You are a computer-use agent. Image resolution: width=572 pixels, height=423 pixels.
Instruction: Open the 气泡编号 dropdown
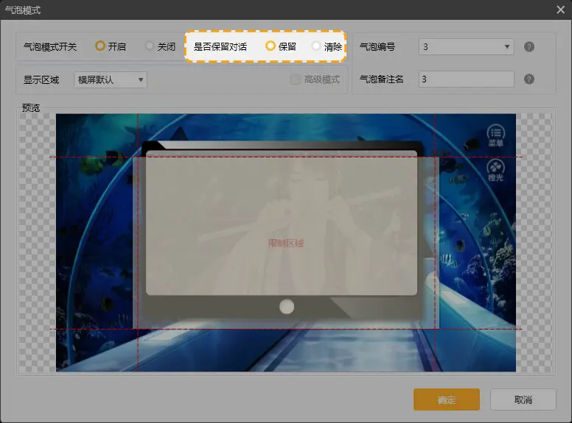[x=466, y=47]
